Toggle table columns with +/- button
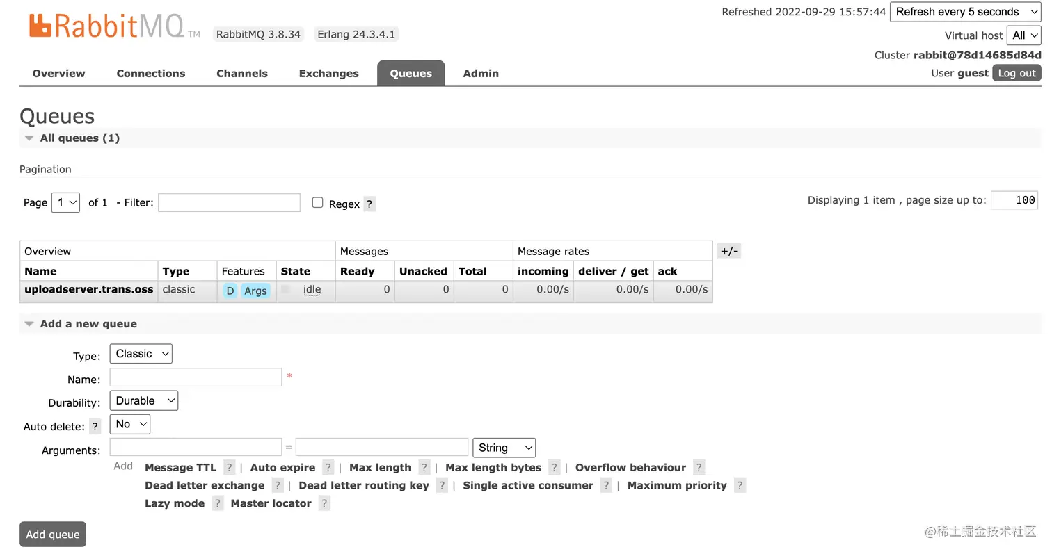 pyautogui.click(x=729, y=251)
